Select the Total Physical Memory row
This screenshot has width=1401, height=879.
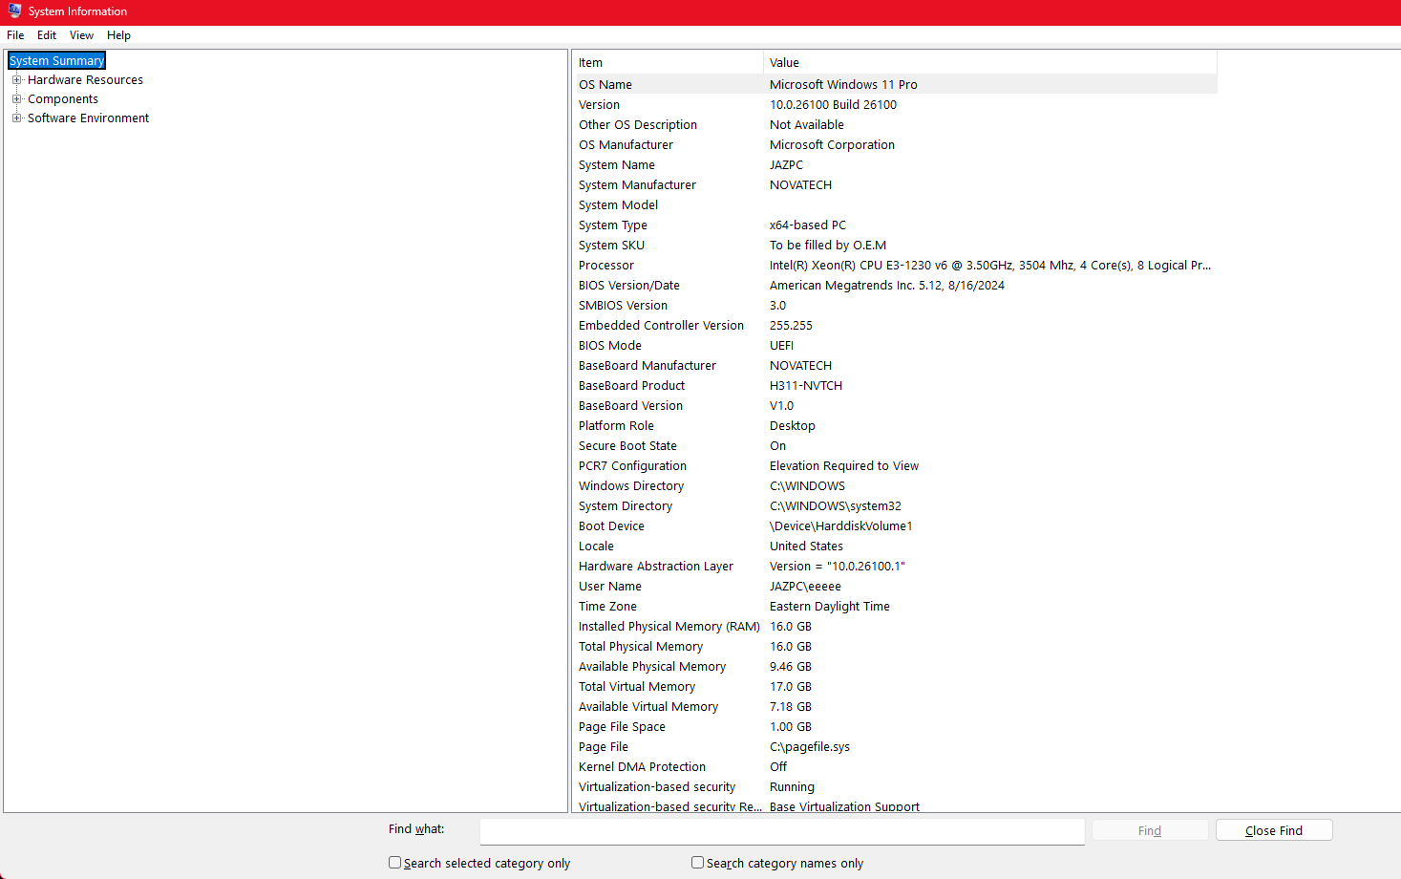(x=897, y=646)
